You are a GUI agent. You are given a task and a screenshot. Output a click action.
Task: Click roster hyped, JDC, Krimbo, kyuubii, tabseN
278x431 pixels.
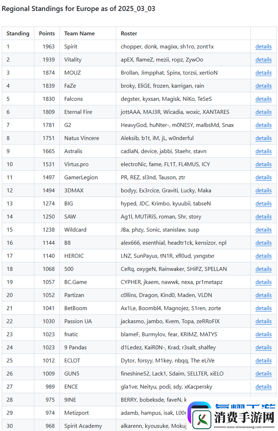(x=166, y=204)
